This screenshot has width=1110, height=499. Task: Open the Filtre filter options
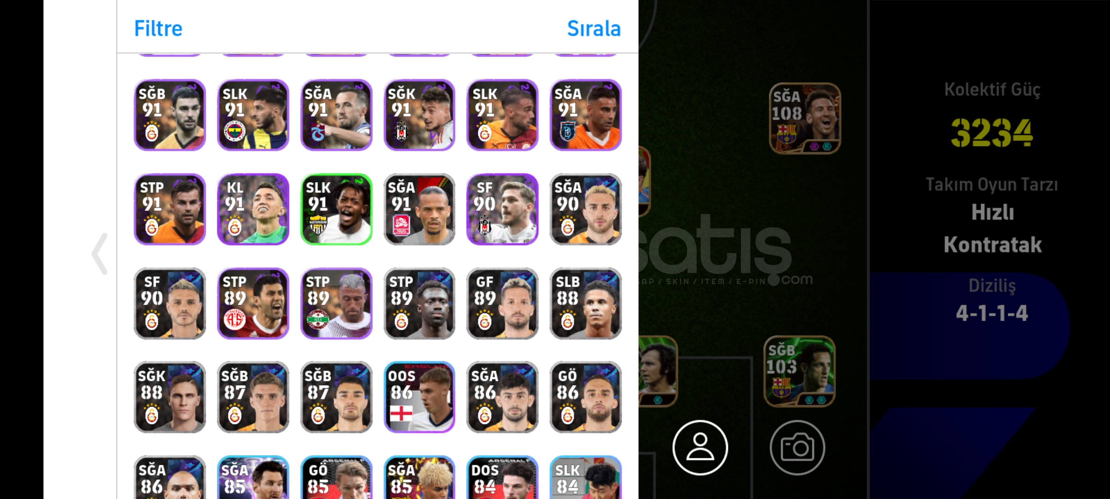[x=158, y=29]
